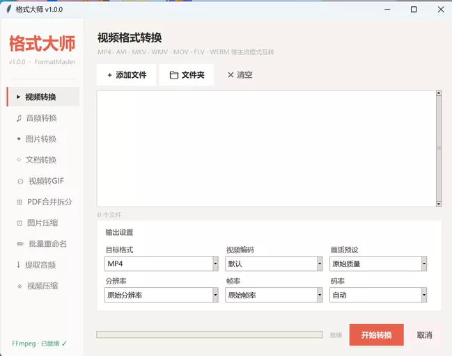Screen dimensions: 452x356
Task: Click the pencil icon beside 批量重命名
Action: point(20,244)
